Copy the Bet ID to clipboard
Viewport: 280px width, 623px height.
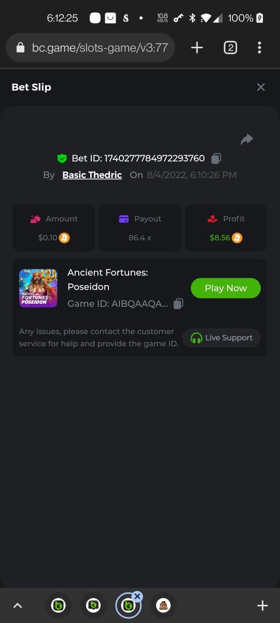point(216,158)
